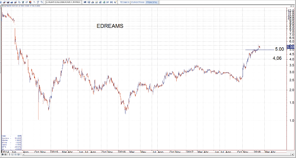Screen dimensions: 296x158
Task: Click second icon in bottom-left chart toolbar
Action: [x=6, y=154]
